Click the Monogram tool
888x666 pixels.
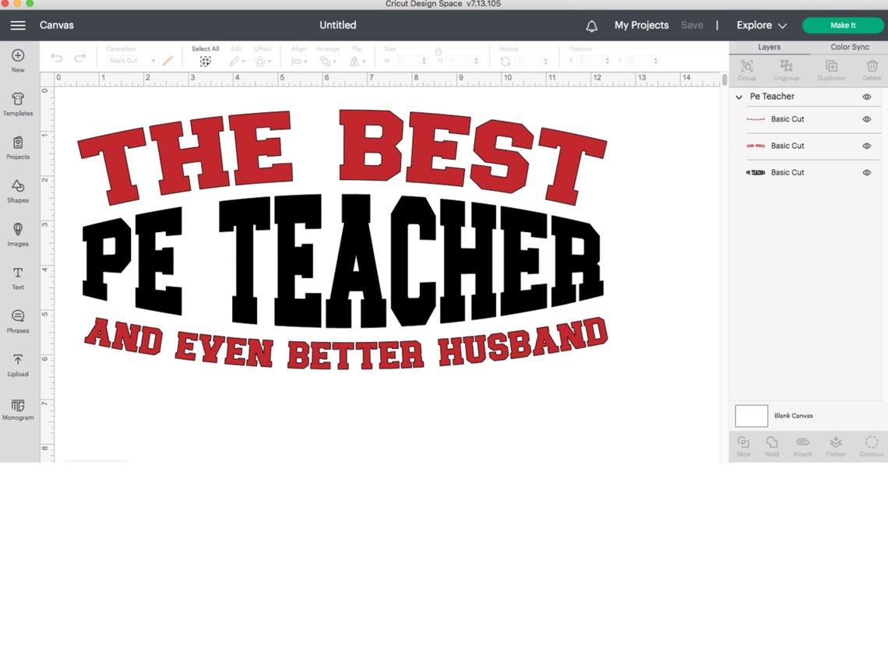[x=17, y=408]
